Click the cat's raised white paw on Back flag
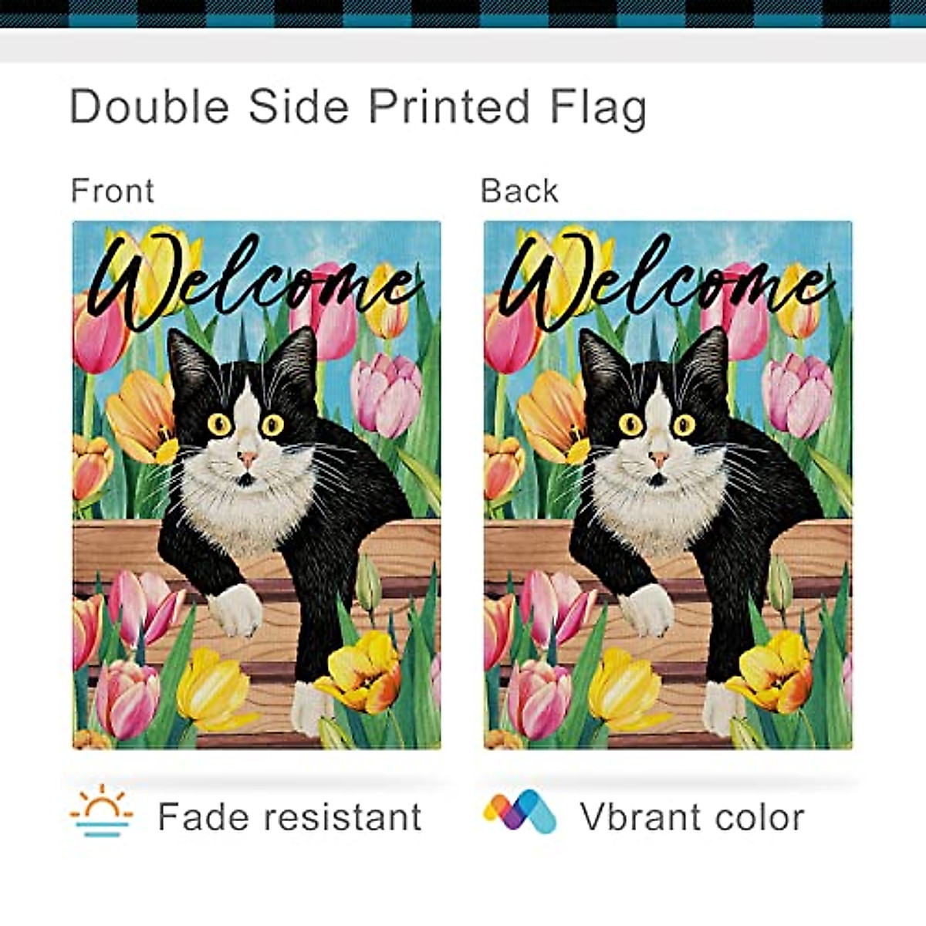This screenshot has width=926, height=926. click(647, 608)
